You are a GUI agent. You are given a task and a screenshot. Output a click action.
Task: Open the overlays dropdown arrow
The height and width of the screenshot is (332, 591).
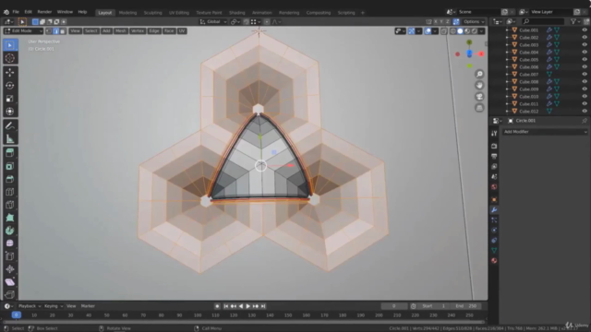click(435, 31)
